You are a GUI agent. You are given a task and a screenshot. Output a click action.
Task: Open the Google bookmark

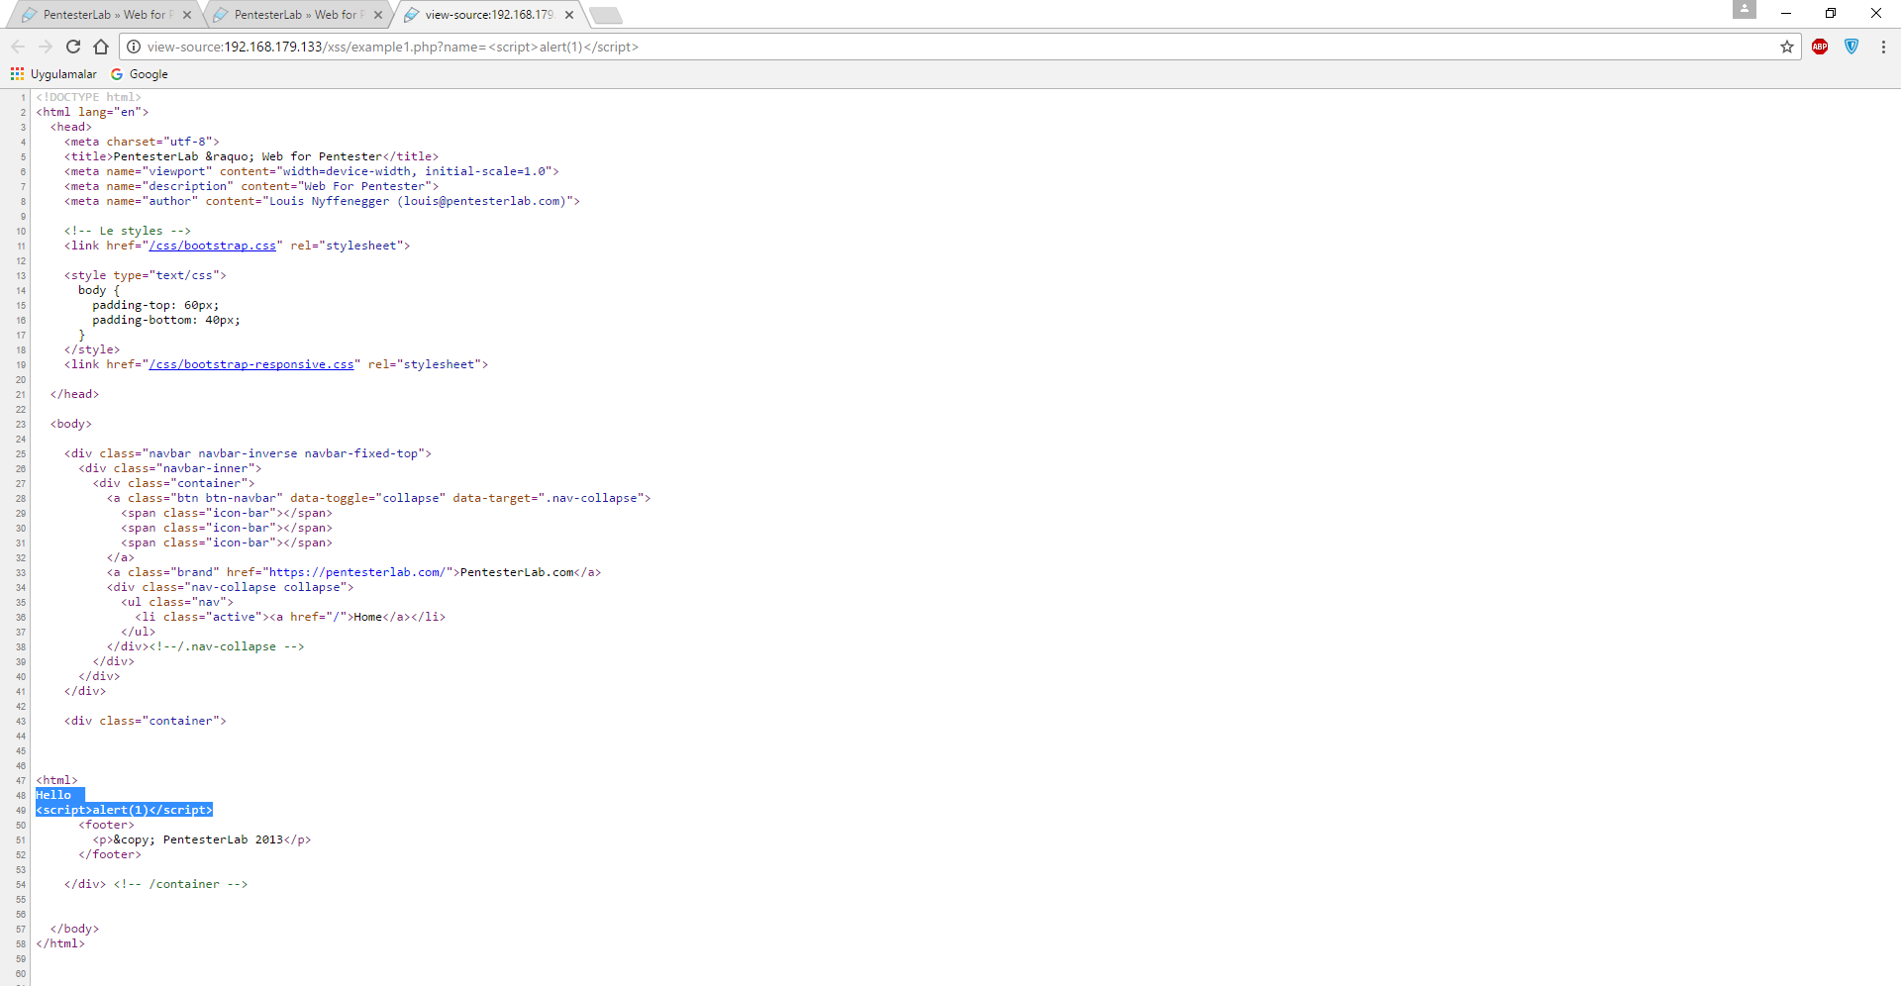(140, 74)
